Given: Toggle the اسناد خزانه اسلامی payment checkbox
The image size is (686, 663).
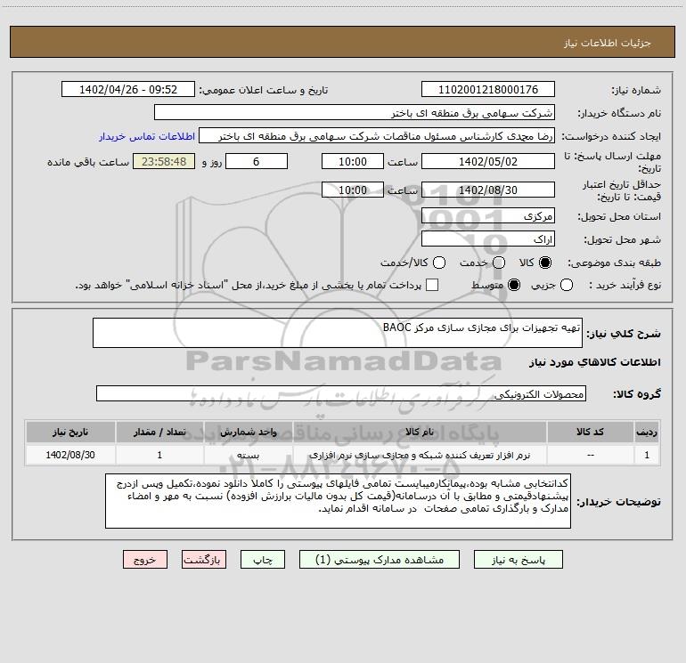Looking at the screenshot, I should pos(432,285).
